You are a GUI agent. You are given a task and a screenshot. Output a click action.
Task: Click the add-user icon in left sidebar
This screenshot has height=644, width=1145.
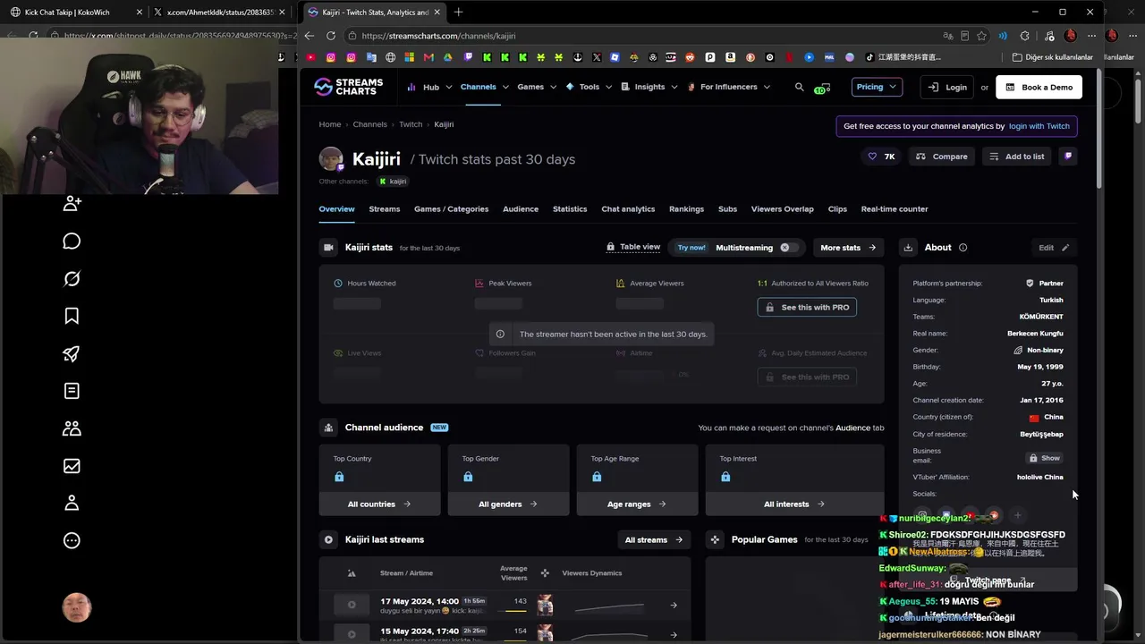pos(72,204)
